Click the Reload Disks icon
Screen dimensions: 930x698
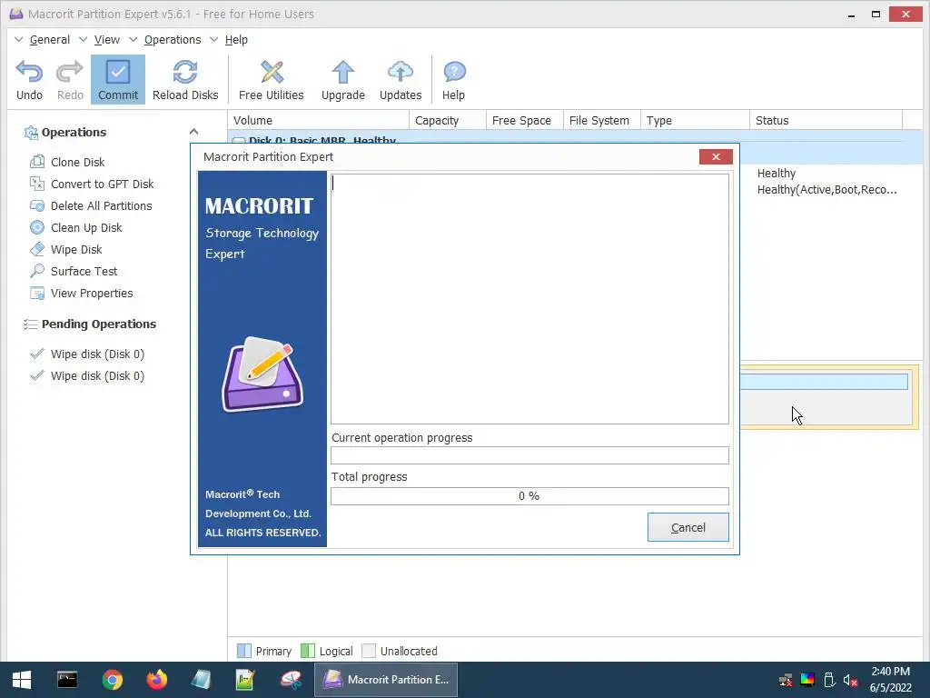185,73
